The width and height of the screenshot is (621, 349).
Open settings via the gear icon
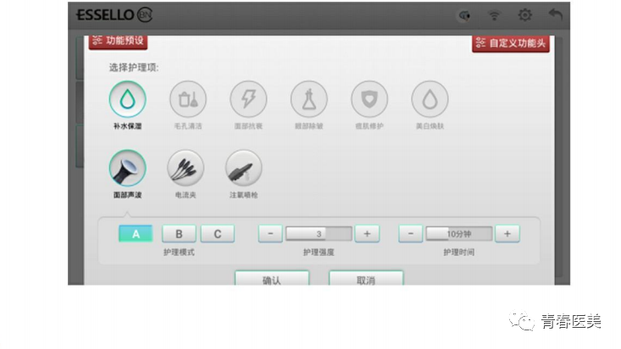pos(525,15)
